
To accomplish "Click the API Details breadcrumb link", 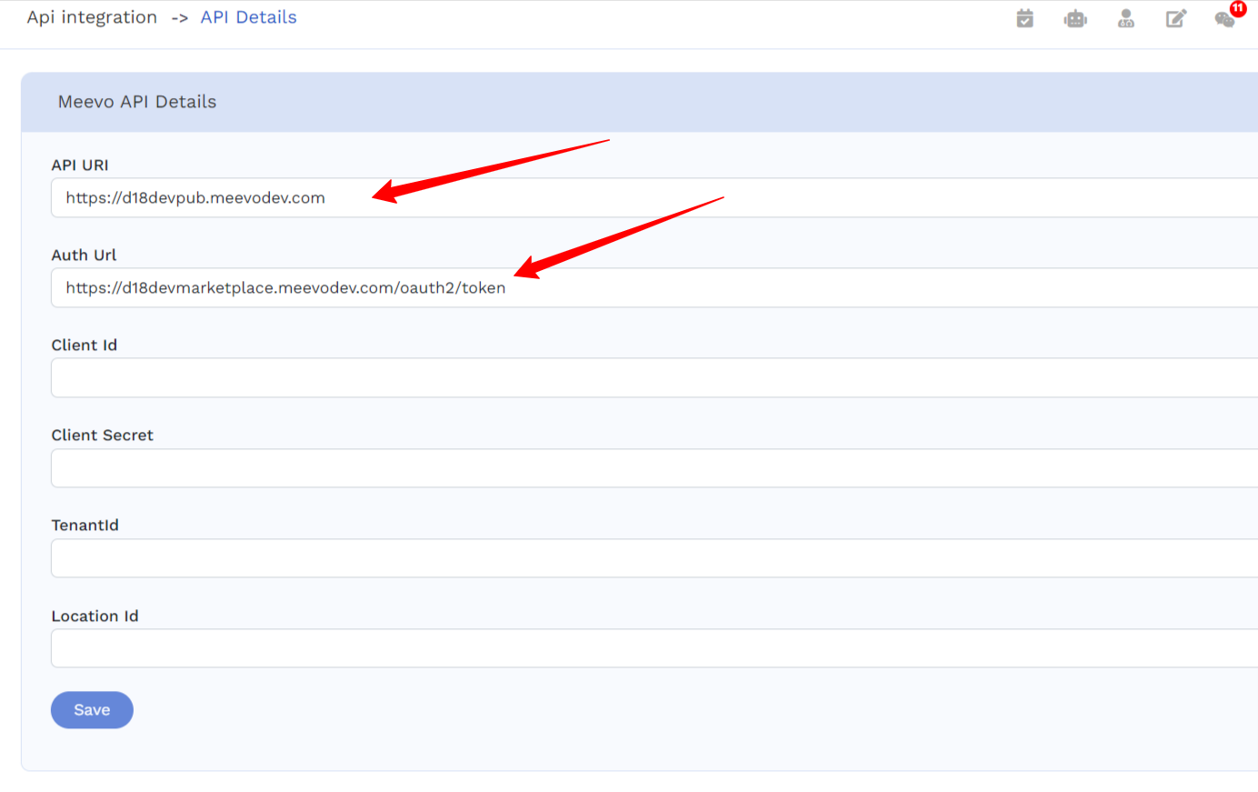I will (x=249, y=17).
